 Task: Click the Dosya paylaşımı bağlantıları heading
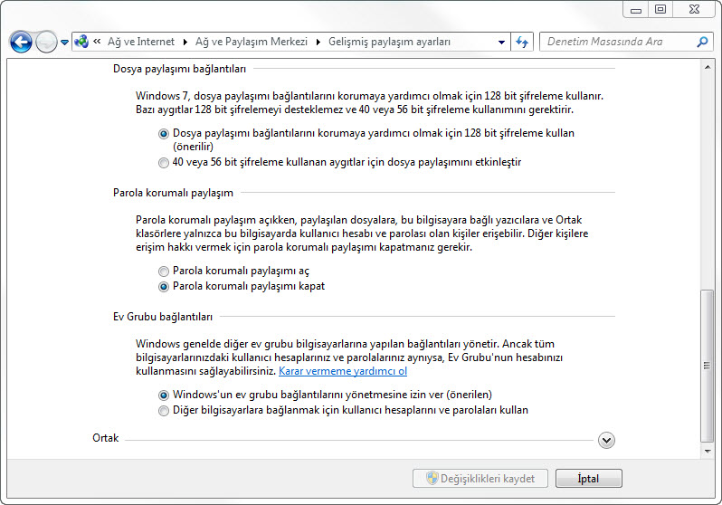point(179,69)
